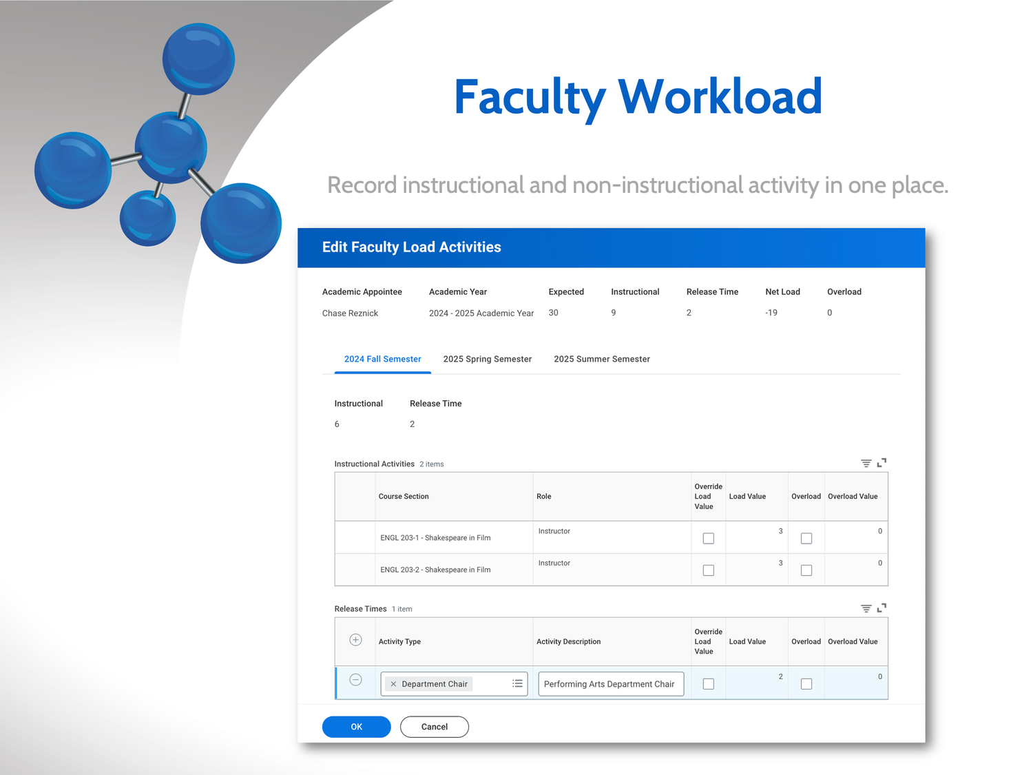Edit the Performing Arts Department Chair description field

tap(609, 683)
